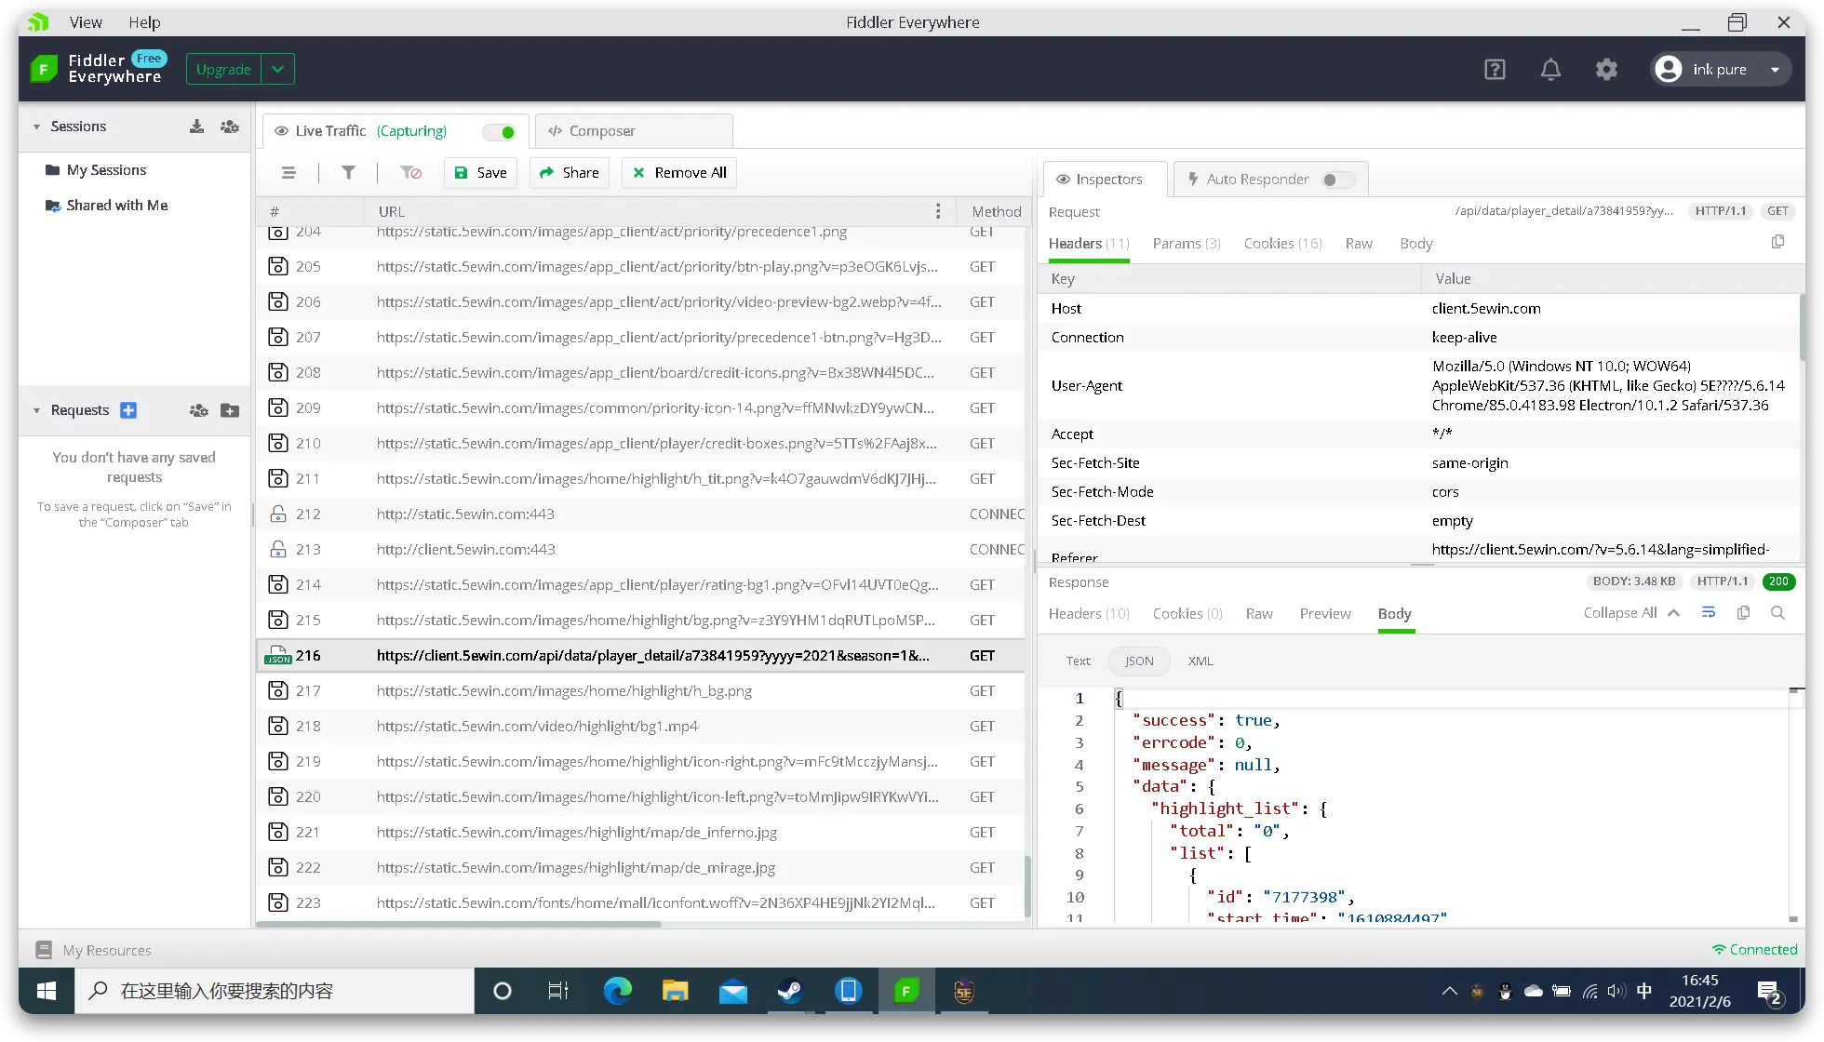This screenshot has height=1042, width=1824.
Task: Select session 221 de_inferno.jpg row
Action: [x=640, y=833]
